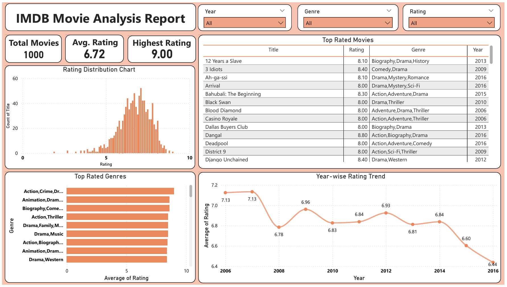Select the Total Movies card
The width and height of the screenshot is (507, 287).
click(x=34, y=49)
